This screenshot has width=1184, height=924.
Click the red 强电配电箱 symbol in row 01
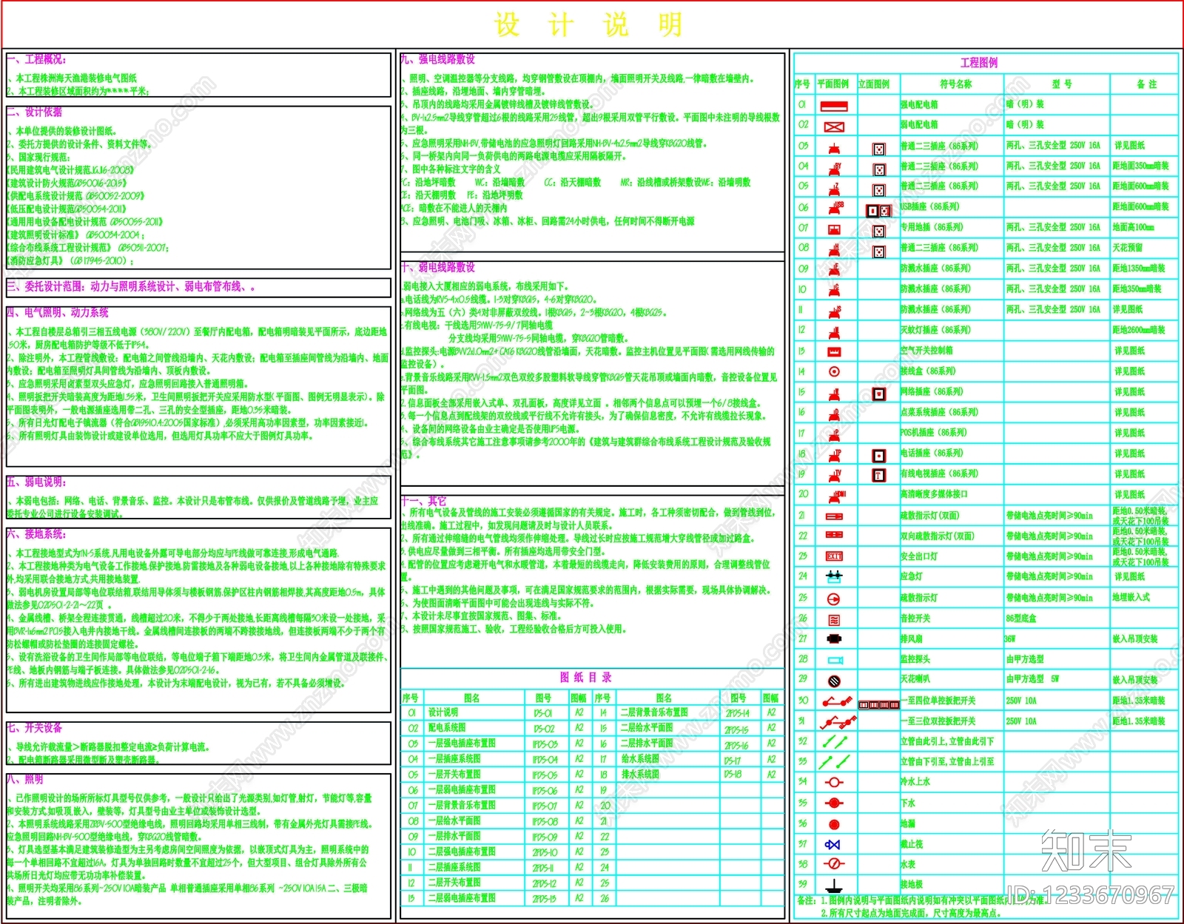point(835,106)
